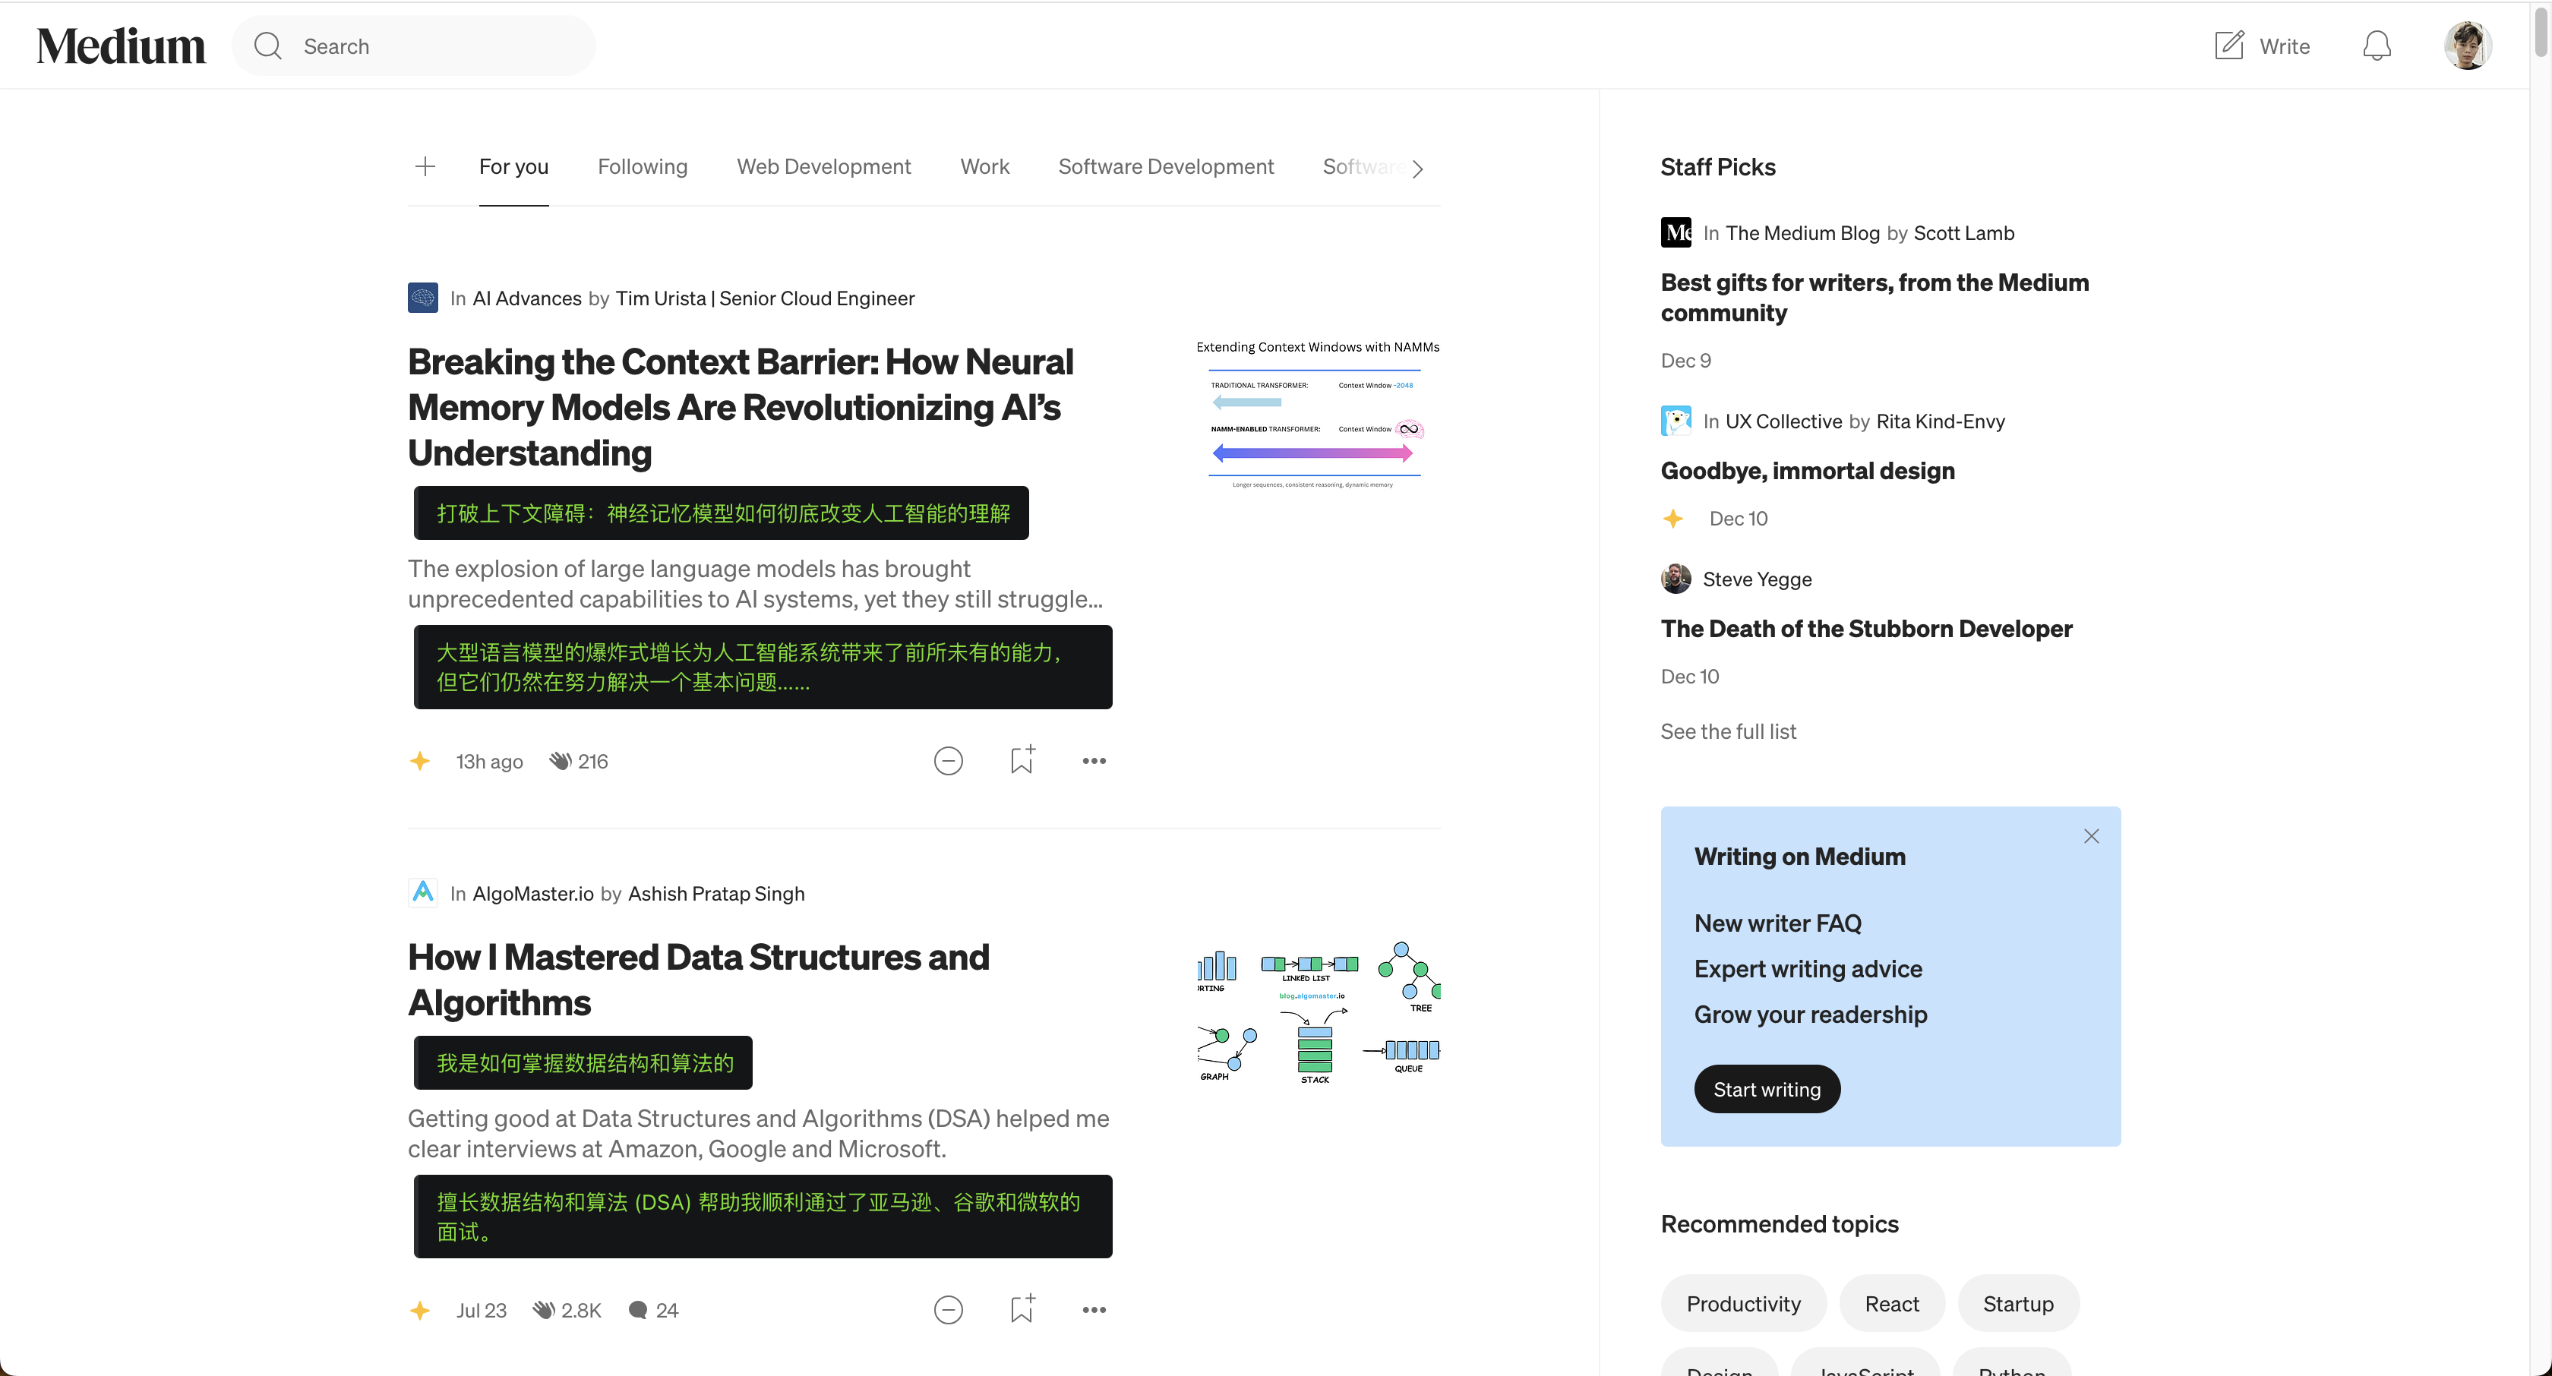This screenshot has height=1376, width=2552.
Task: Click the more options ellipsis on first article
Action: 1093,759
